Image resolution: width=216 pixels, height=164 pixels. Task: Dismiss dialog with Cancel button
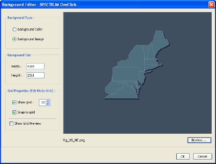(x=202, y=156)
